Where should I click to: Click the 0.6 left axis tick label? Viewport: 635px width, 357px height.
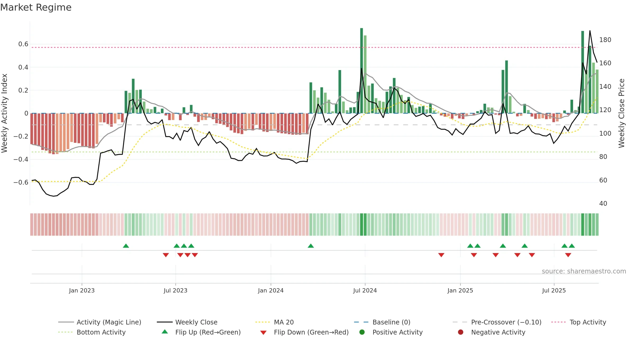(23, 44)
